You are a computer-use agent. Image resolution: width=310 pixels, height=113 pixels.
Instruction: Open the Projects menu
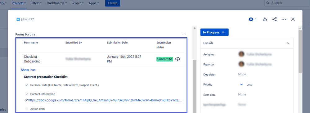19,3
